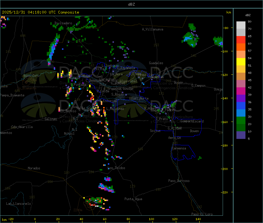
Task: Click the dark green 10-20 dBZ swatch
Action: (x=241, y=128)
